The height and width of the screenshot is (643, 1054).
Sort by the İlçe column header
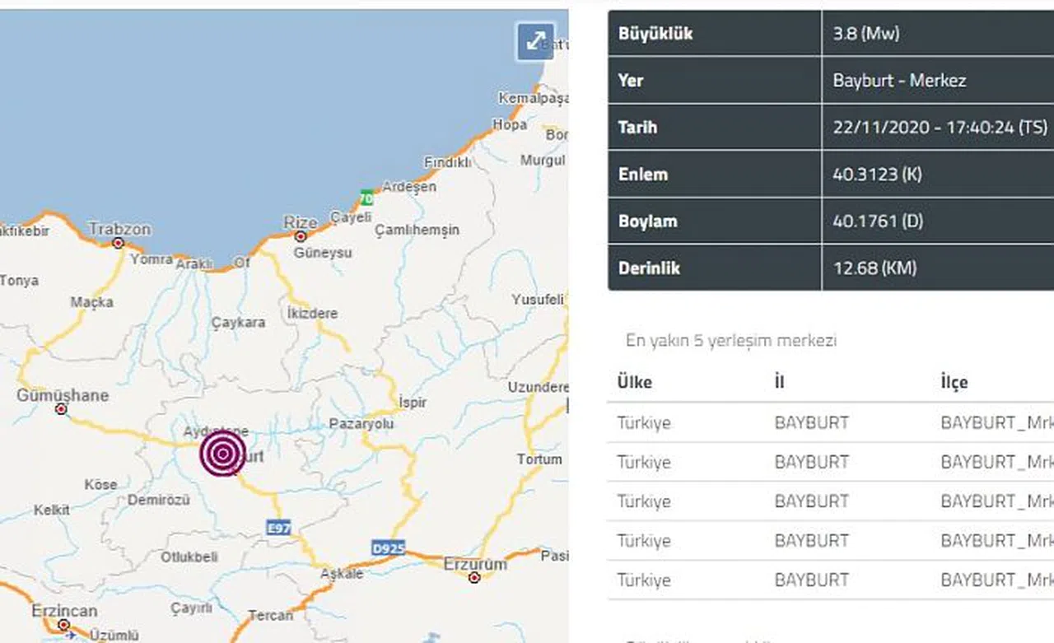(954, 382)
